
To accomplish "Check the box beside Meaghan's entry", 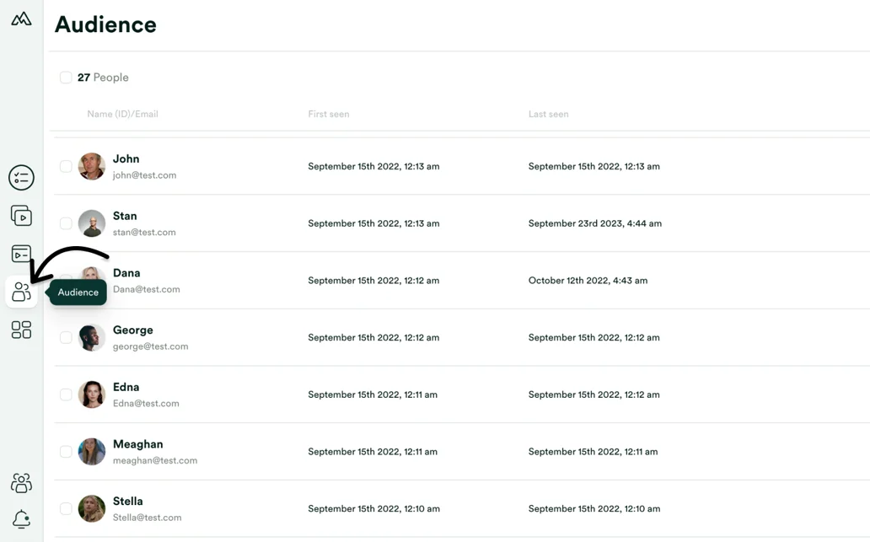I will (65, 451).
